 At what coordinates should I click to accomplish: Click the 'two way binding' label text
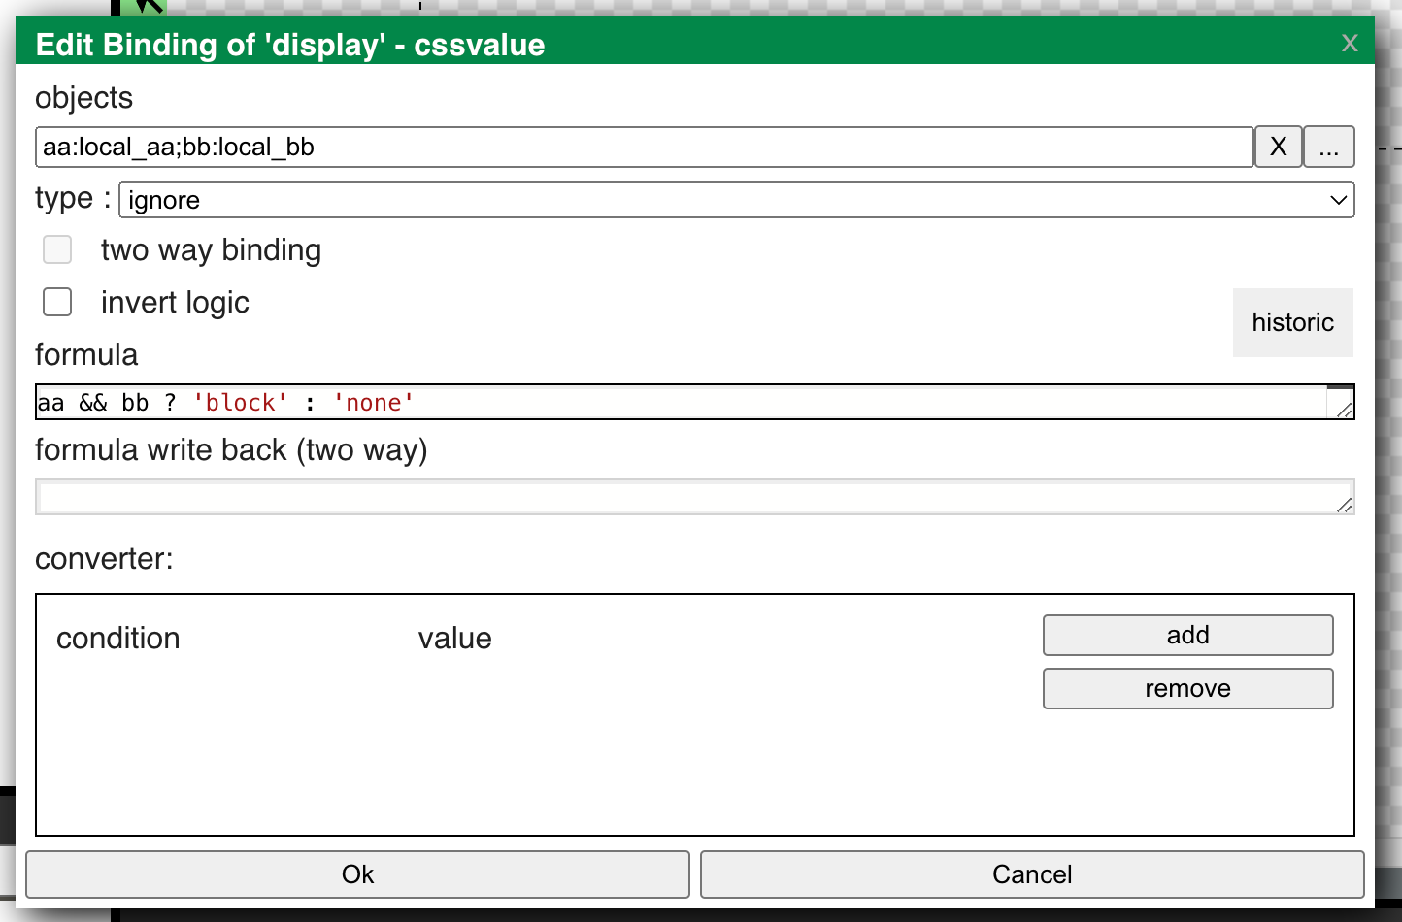click(x=211, y=250)
